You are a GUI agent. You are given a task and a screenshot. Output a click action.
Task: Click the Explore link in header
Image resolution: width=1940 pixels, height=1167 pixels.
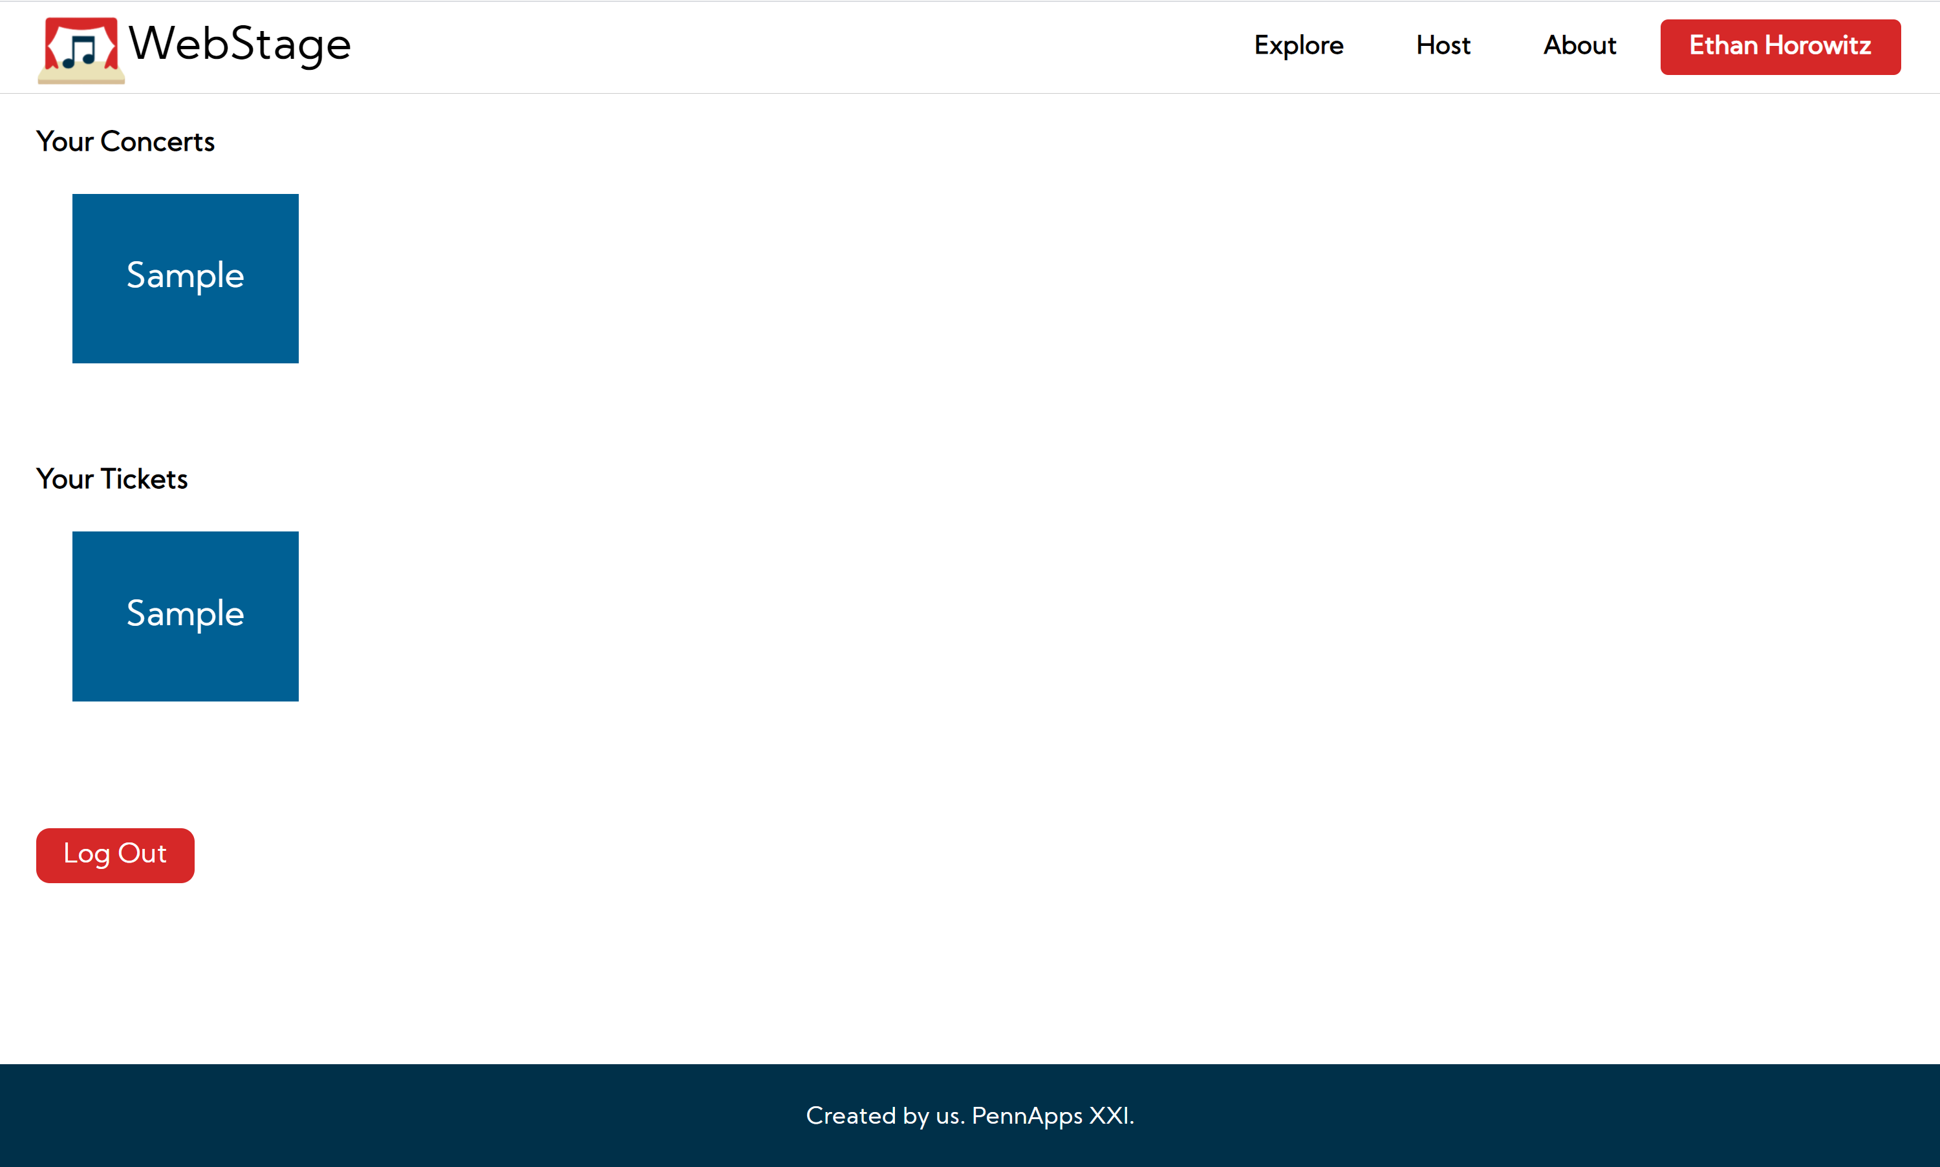1299,46
